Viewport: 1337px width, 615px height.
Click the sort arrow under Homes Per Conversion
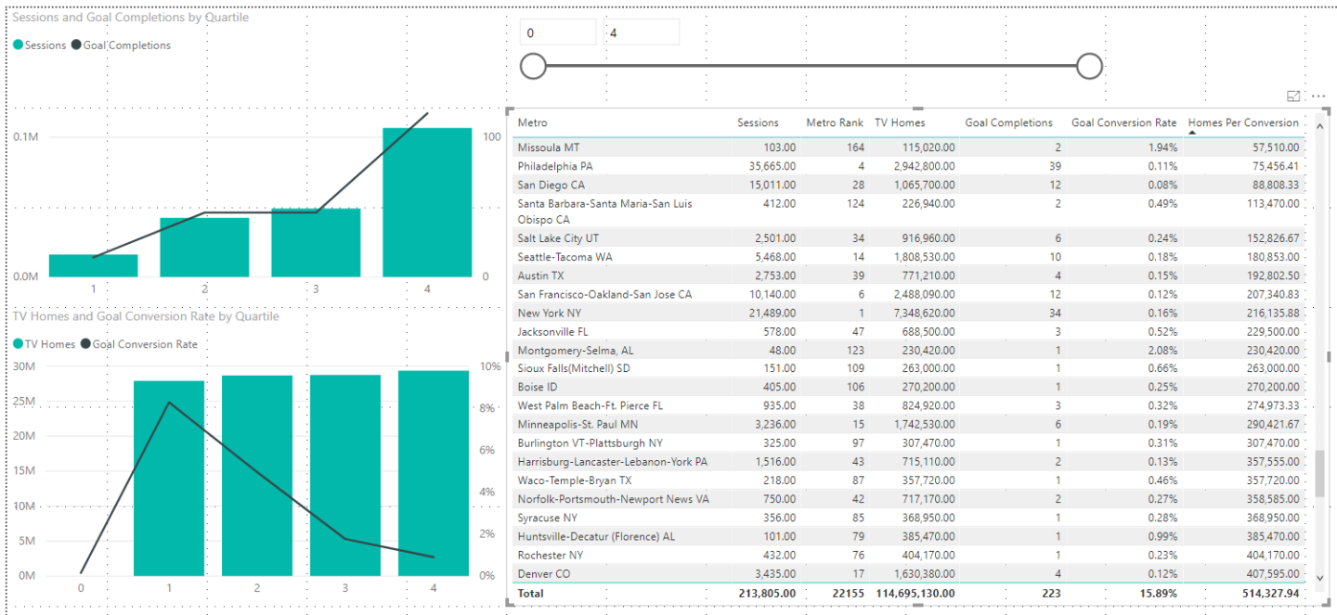[x=1193, y=134]
